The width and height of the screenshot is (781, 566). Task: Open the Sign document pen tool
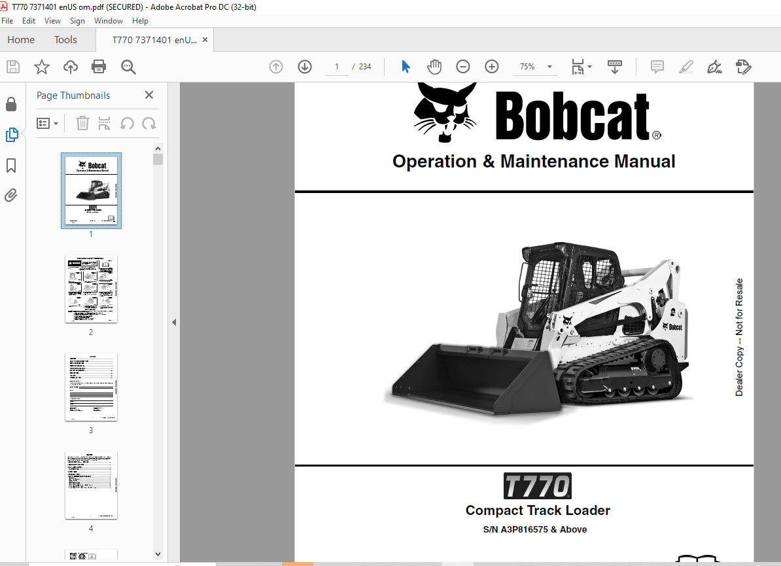coord(715,67)
